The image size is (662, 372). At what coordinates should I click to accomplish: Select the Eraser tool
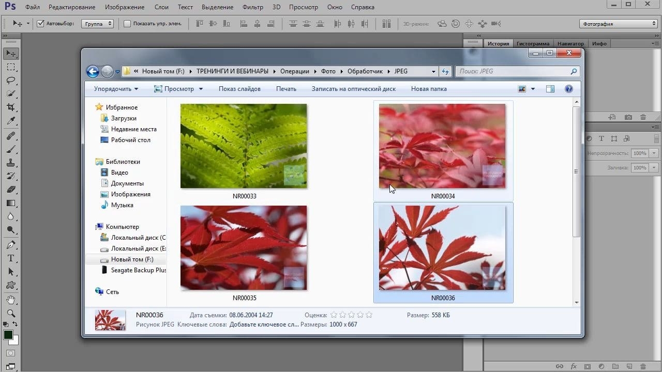pos(11,190)
